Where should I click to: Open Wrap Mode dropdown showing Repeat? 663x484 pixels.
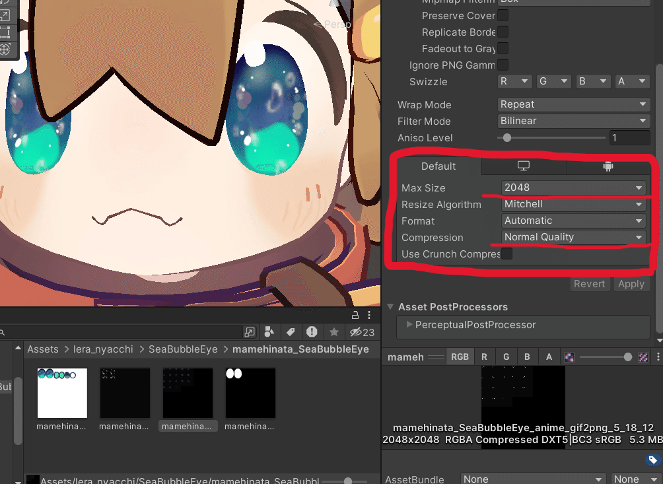(573, 104)
